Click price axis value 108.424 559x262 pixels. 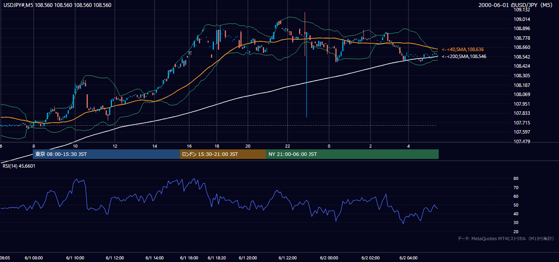[522, 66]
